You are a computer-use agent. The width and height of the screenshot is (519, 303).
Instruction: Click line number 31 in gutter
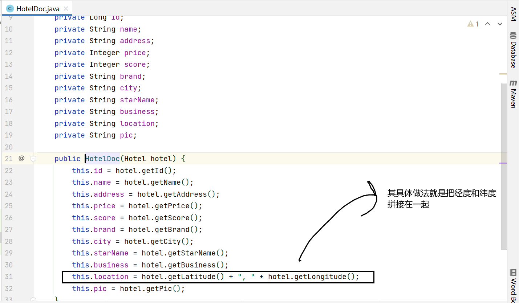(9, 277)
